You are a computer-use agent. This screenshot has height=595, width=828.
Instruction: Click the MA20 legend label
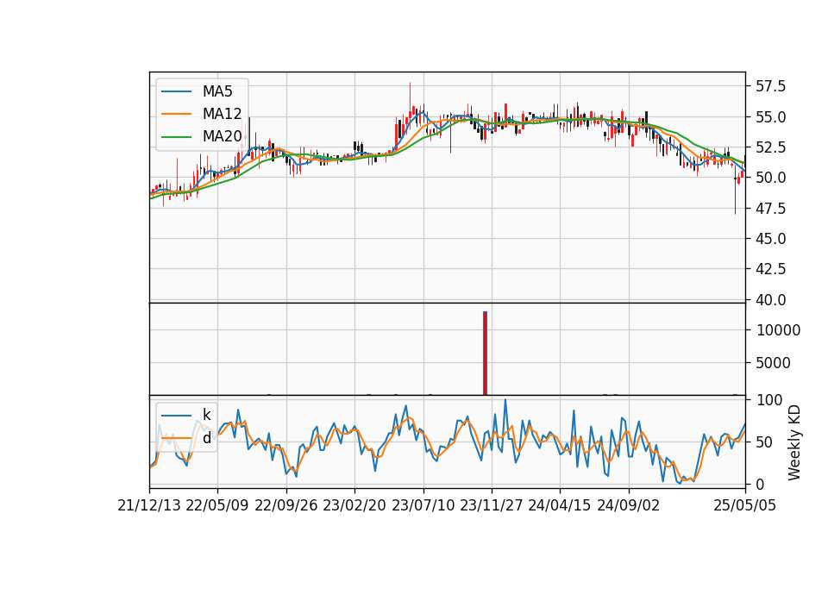click(x=223, y=136)
